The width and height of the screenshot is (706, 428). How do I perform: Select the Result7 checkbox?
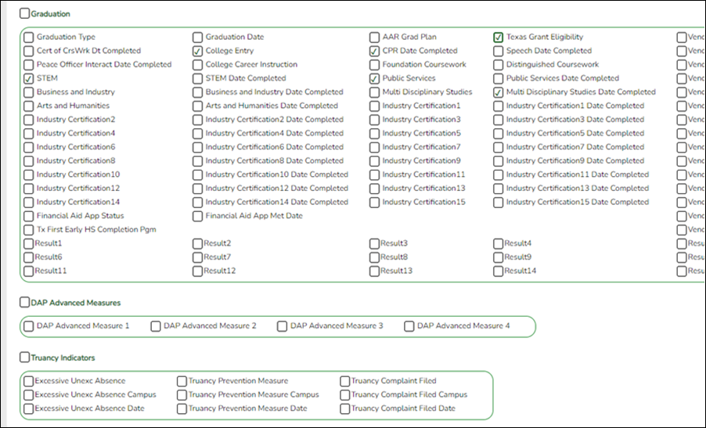(x=198, y=257)
